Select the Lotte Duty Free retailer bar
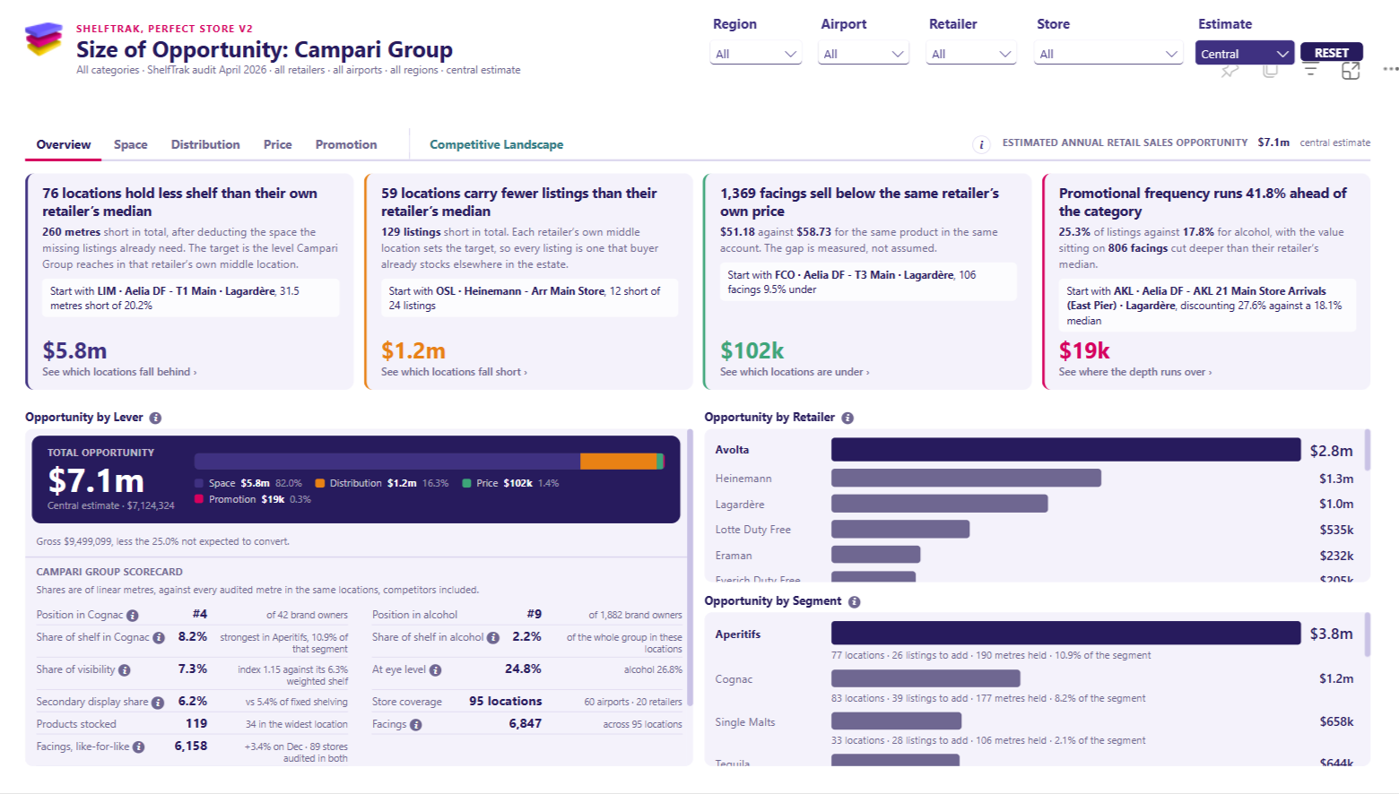 point(900,530)
